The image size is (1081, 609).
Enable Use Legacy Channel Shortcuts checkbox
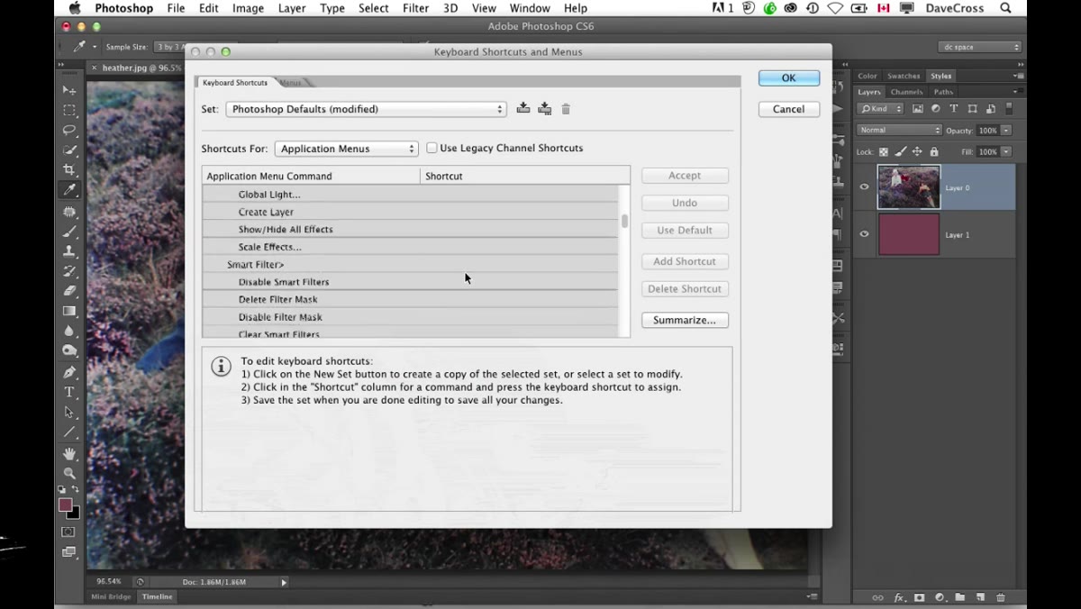[431, 148]
